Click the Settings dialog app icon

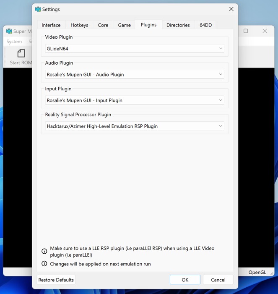click(x=38, y=9)
